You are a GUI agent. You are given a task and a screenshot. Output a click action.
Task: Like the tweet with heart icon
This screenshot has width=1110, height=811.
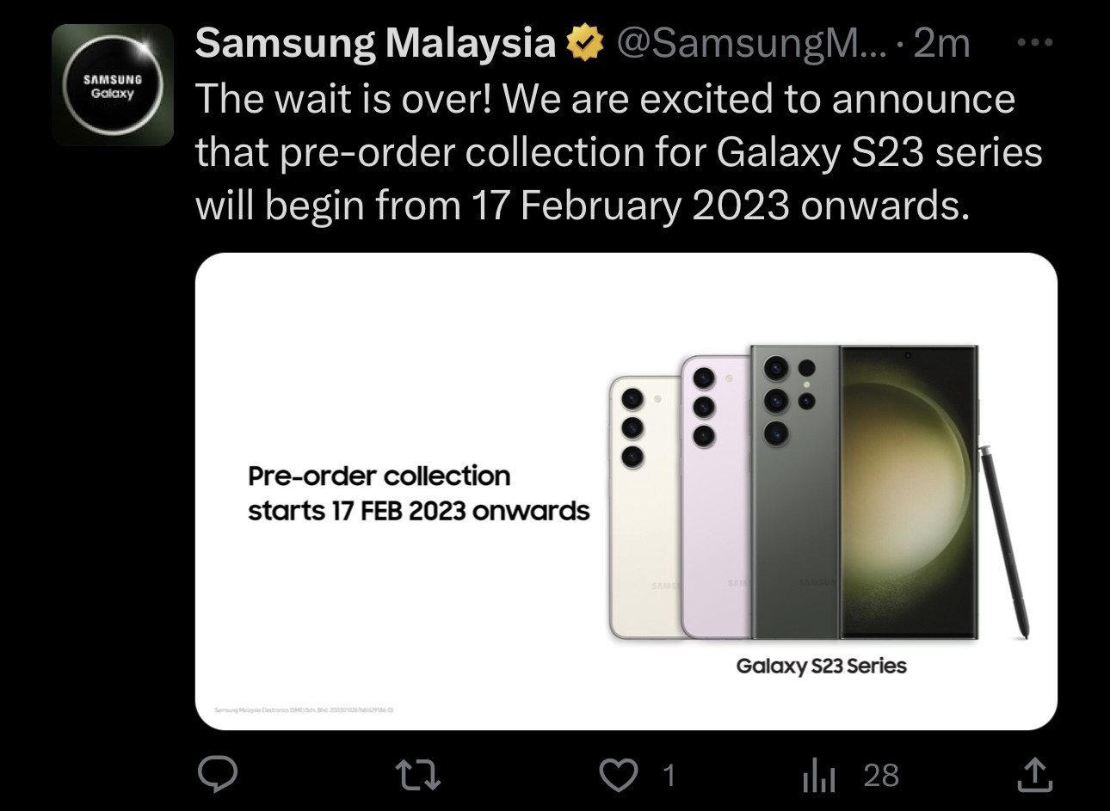[618, 775]
